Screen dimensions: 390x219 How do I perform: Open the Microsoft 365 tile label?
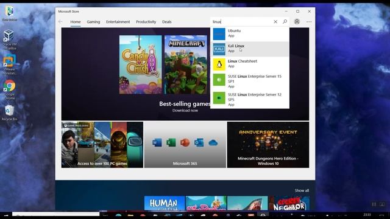(185, 164)
